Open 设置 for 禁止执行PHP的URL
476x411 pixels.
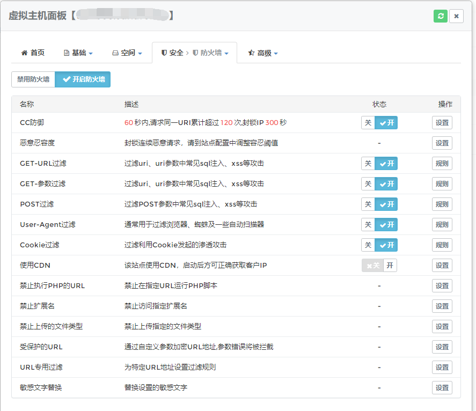pyautogui.click(x=442, y=285)
